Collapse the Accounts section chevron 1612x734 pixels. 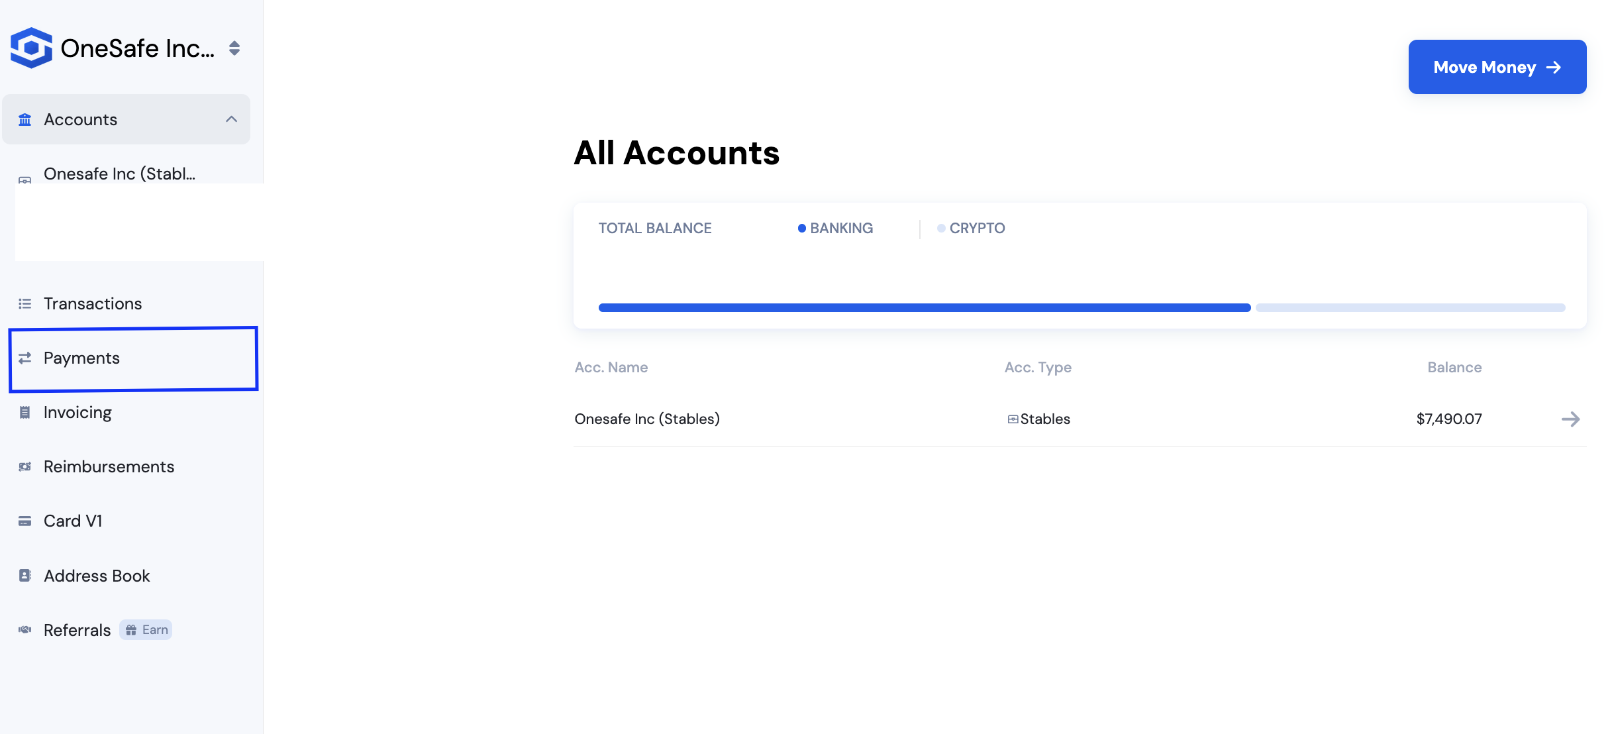coord(231,119)
